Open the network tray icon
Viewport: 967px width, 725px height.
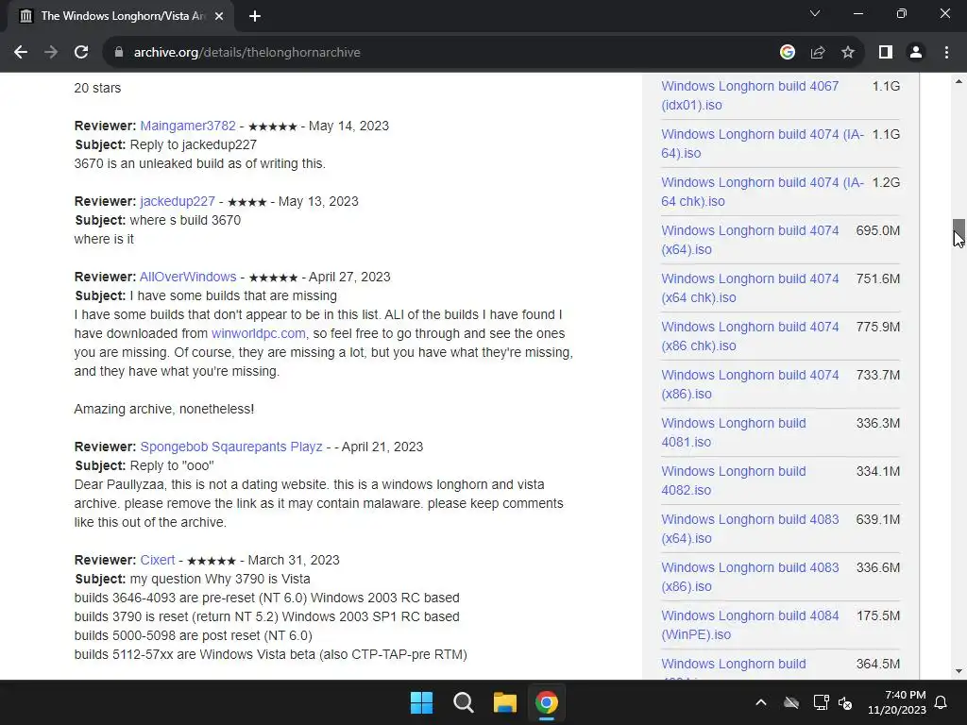(x=821, y=702)
